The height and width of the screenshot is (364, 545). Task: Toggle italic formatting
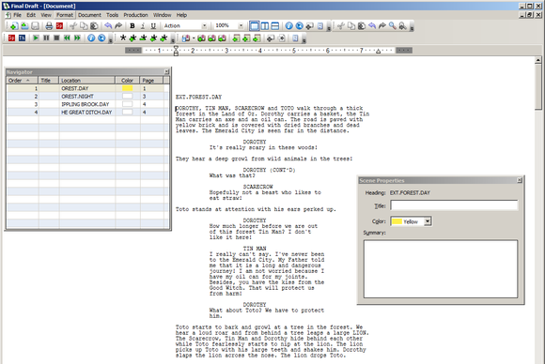pyautogui.click(x=143, y=26)
